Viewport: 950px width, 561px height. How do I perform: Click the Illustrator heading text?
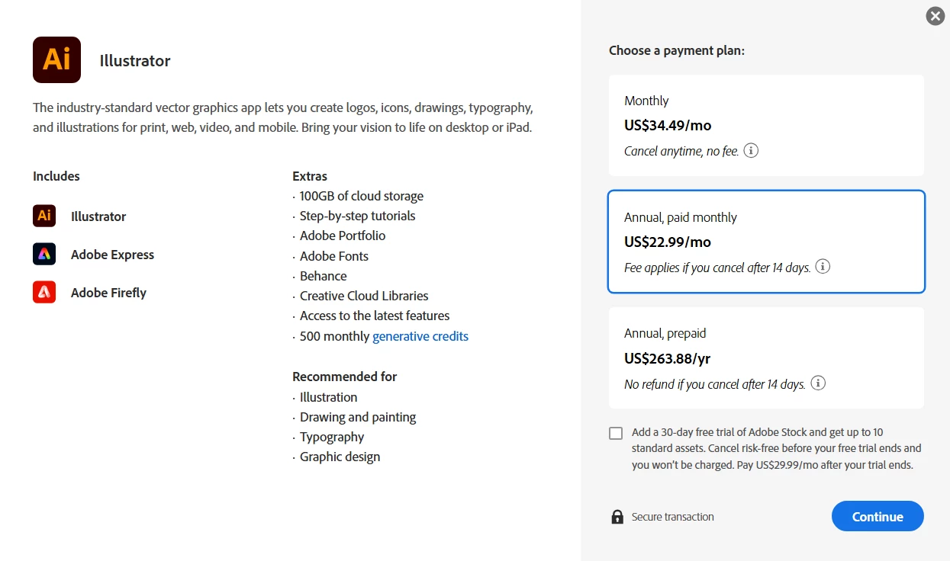[x=135, y=61]
